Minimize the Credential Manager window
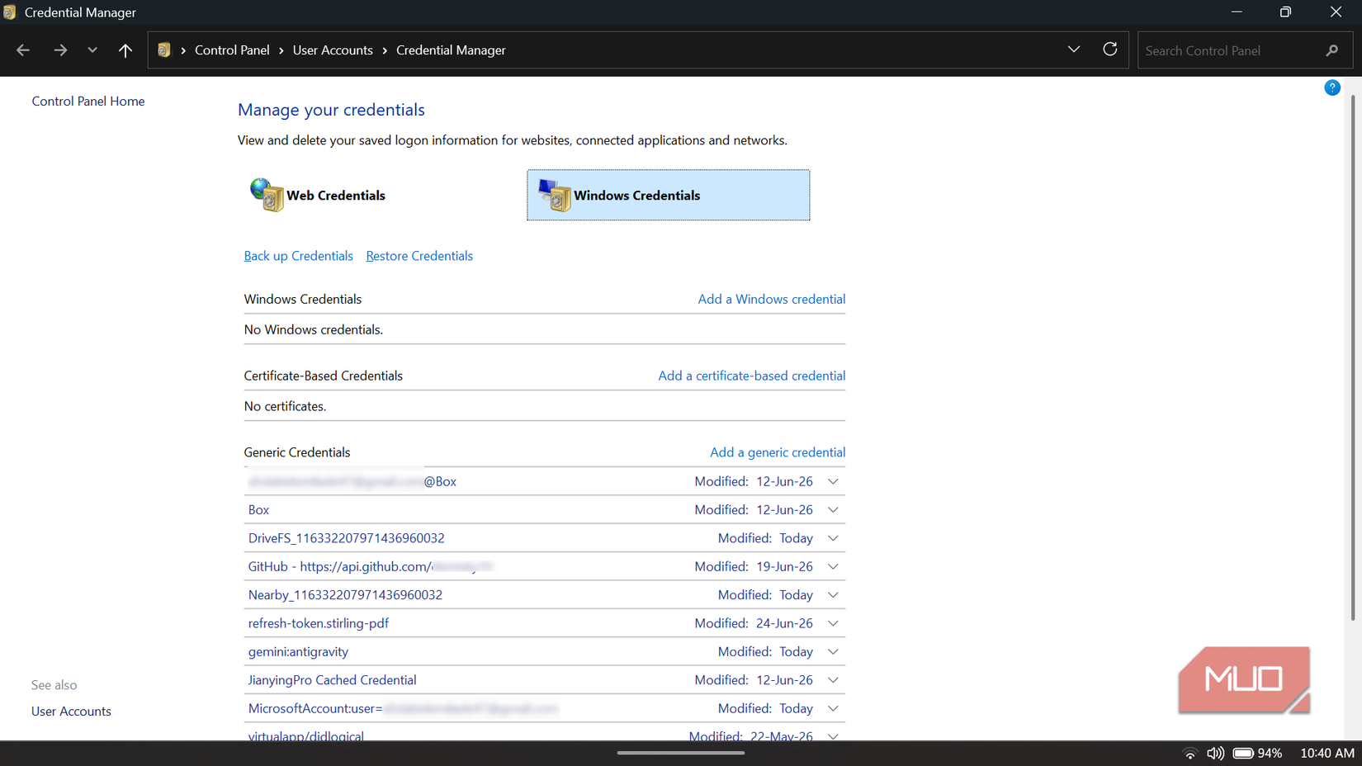This screenshot has height=766, width=1362. (1237, 12)
